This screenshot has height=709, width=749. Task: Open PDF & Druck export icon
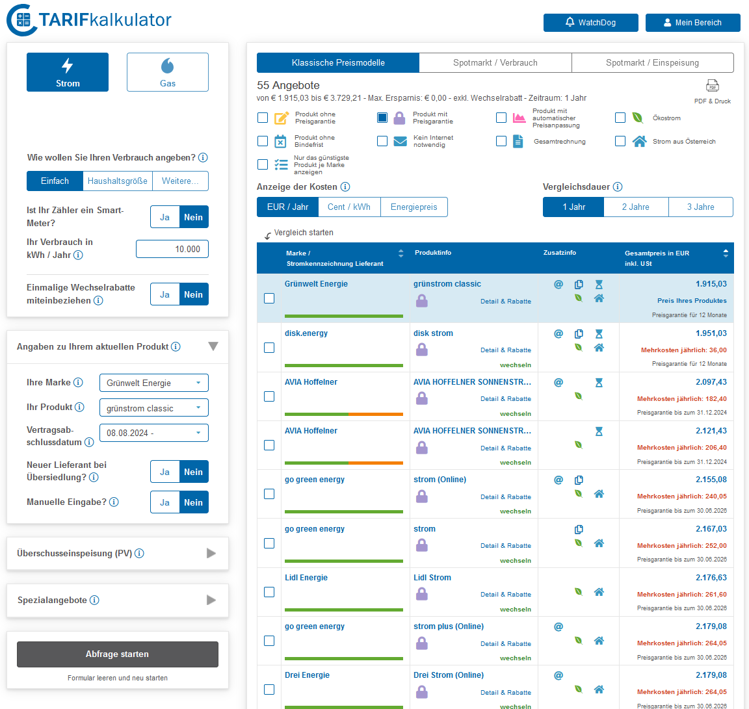tap(712, 86)
